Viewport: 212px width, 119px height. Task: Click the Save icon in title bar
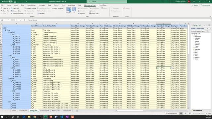15,1
